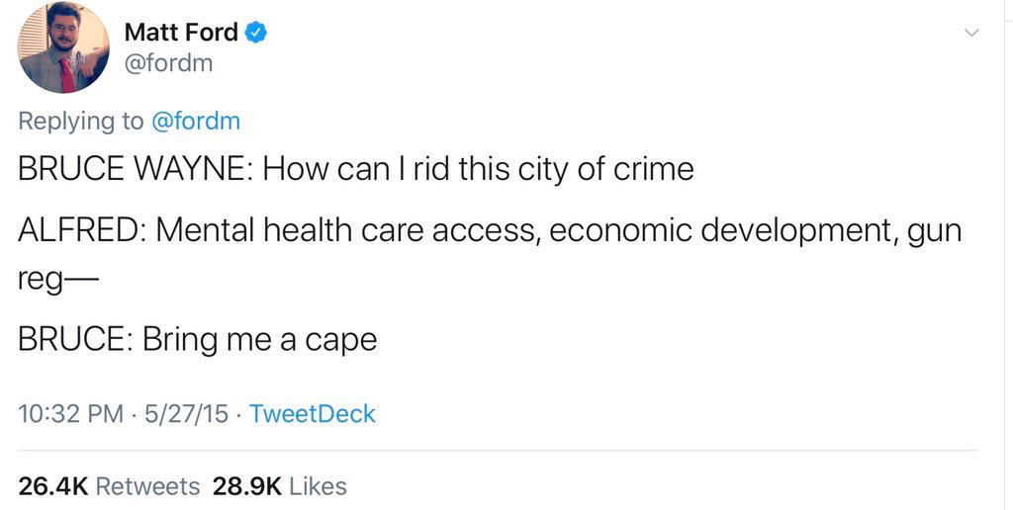Image resolution: width=1013 pixels, height=510 pixels.
Task: Click the blue verified badge
Action: point(255,33)
